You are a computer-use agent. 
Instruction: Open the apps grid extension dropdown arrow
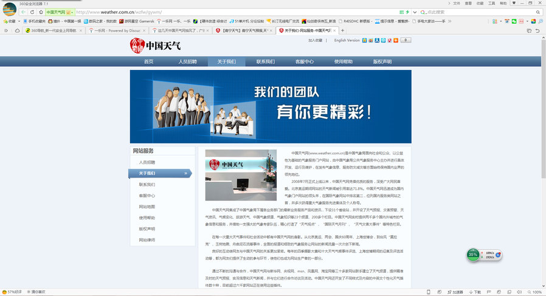pos(501,21)
